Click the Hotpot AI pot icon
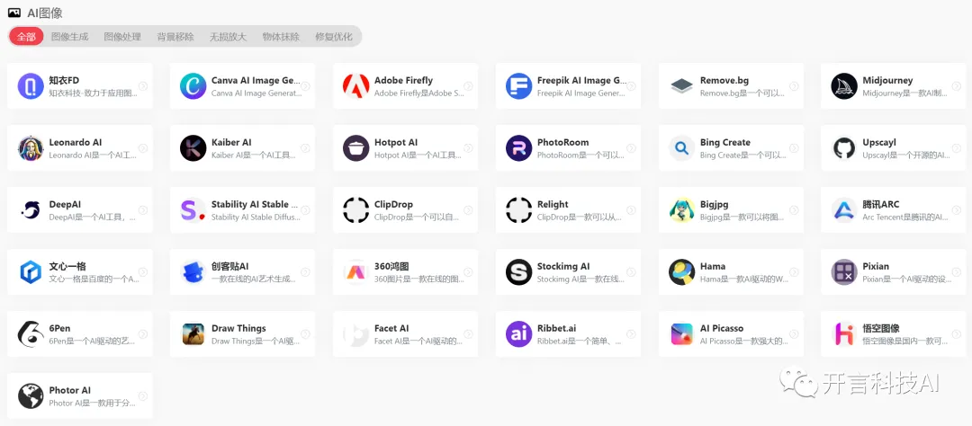This screenshot has width=972, height=426. (355, 148)
